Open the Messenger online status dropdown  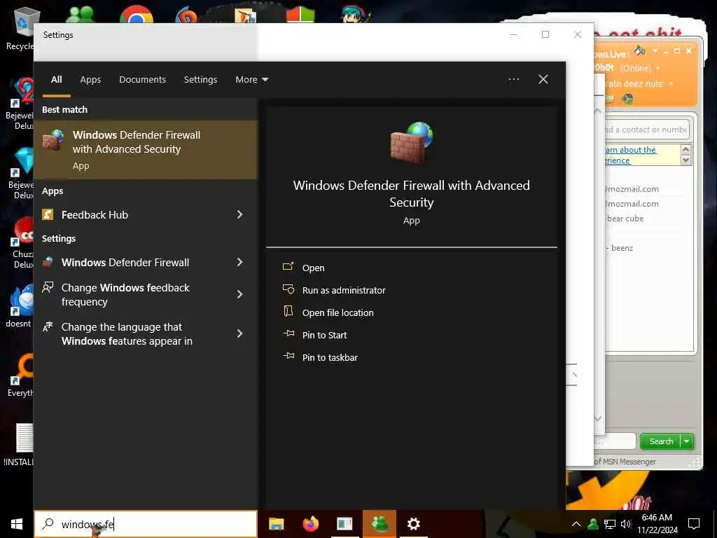(658, 68)
